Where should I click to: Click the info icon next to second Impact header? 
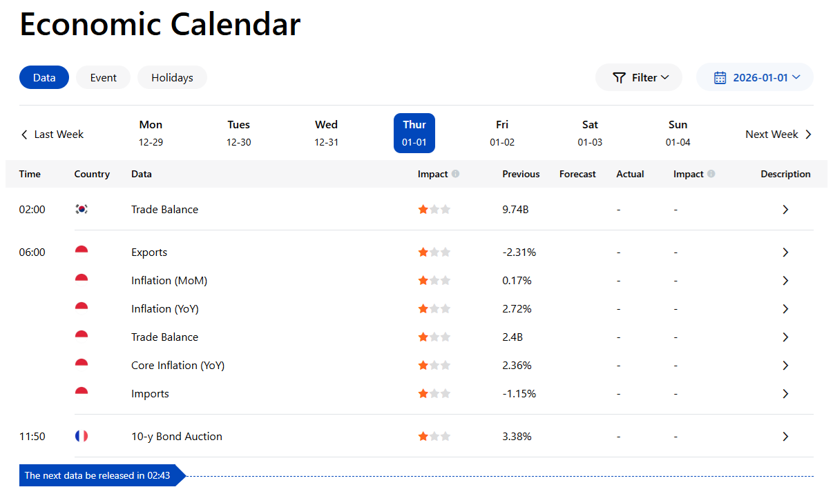pos(711,174)
